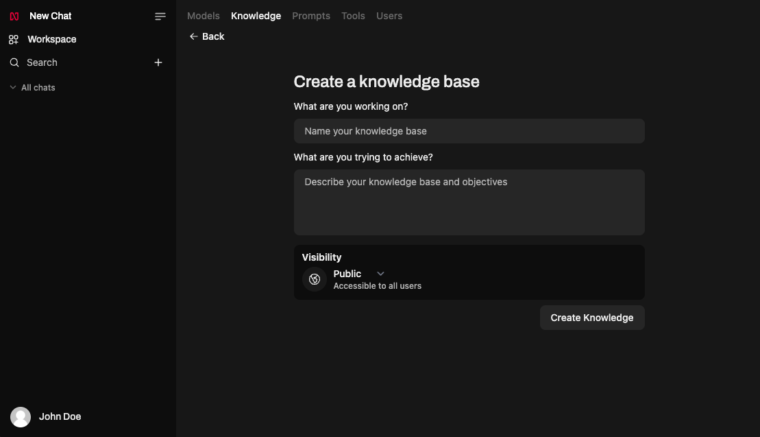Open the Prompts tab
Viewport: 760px width, 437px height.
point(310,16)
